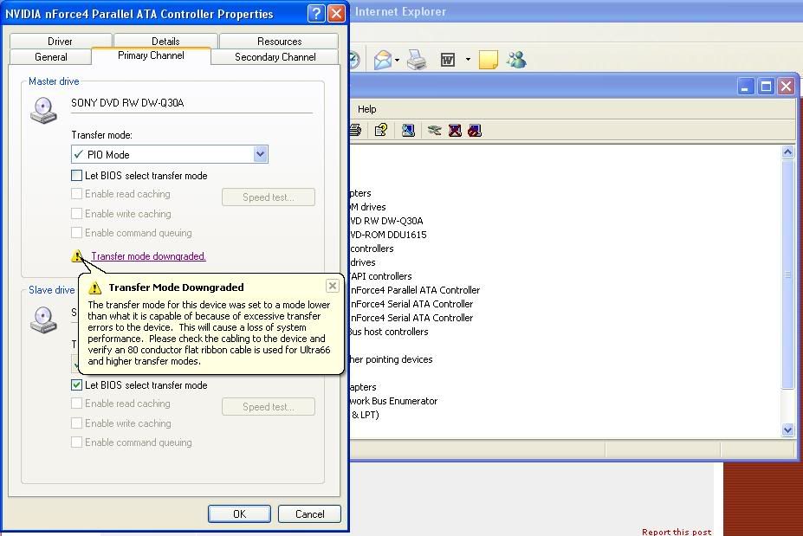Toggle slave Enable command queuing checkbox
803x536 pixels.
(76, 442)
